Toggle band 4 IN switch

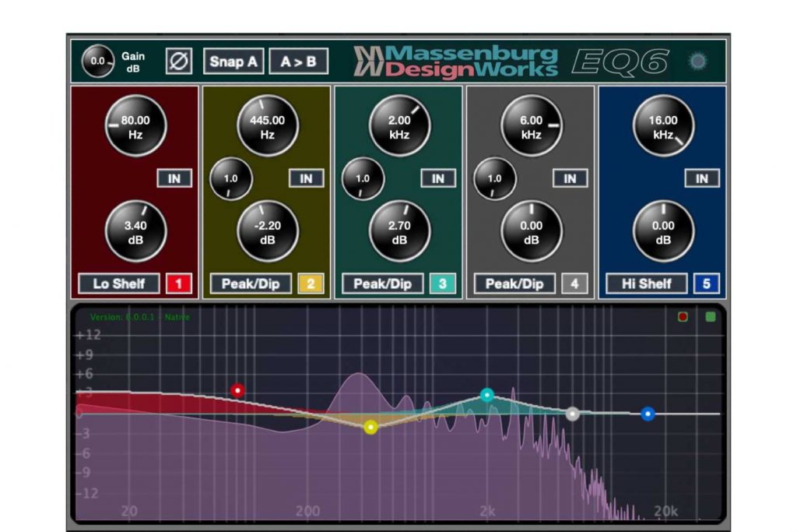click(x=570, y=178)
